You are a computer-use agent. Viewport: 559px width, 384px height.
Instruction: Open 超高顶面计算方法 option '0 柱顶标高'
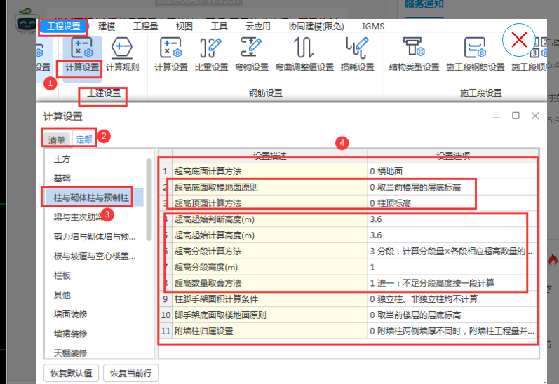(452, 203)
